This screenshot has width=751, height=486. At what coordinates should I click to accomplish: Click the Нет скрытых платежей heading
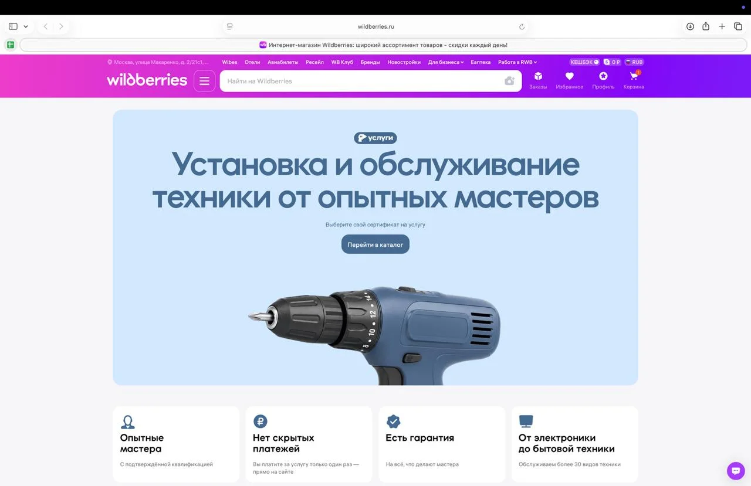coord(283,443)
